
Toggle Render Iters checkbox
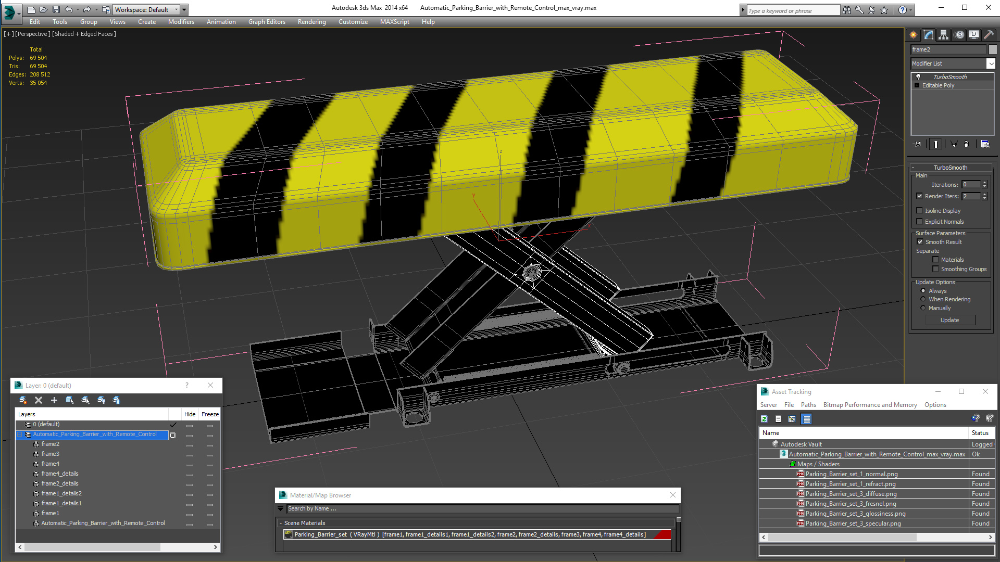click(920, 196)
